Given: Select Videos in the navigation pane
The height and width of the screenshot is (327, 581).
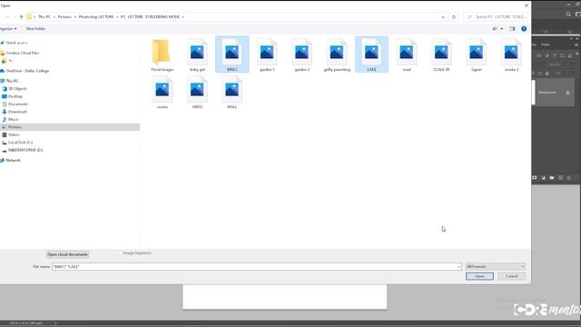Looking at the screenshot, I should click(x=14, y=134).
